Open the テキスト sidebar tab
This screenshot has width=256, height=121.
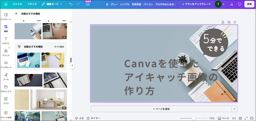pyautogui.click(x=6, y=41)
